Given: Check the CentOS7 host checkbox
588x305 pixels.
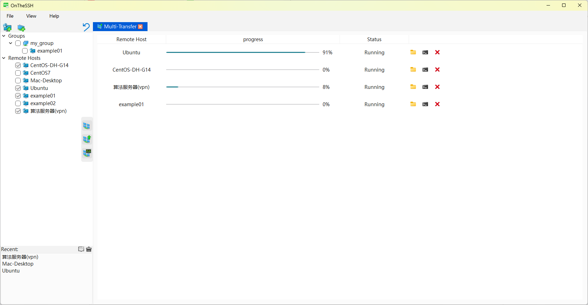Looking at the screenshot, I should (18, 73).
